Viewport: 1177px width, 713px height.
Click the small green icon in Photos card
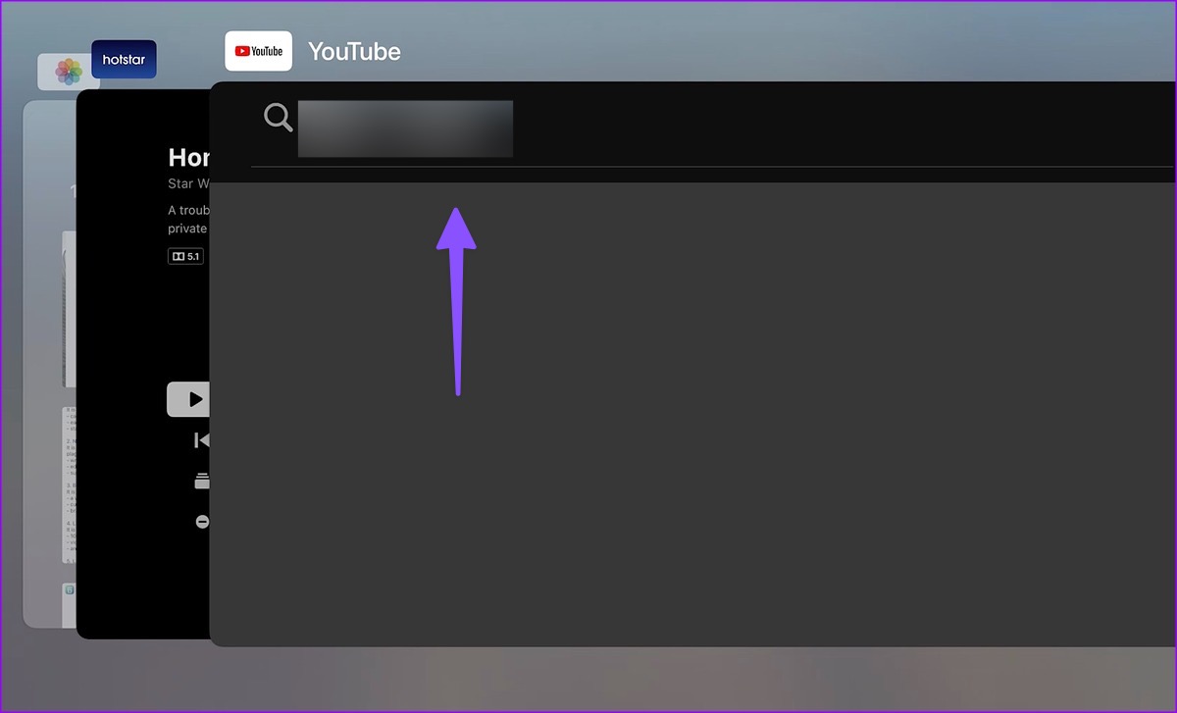(70, 590)
